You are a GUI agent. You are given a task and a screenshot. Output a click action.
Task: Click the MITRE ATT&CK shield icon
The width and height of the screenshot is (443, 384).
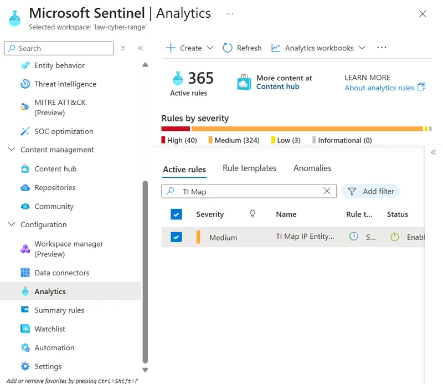24,107
